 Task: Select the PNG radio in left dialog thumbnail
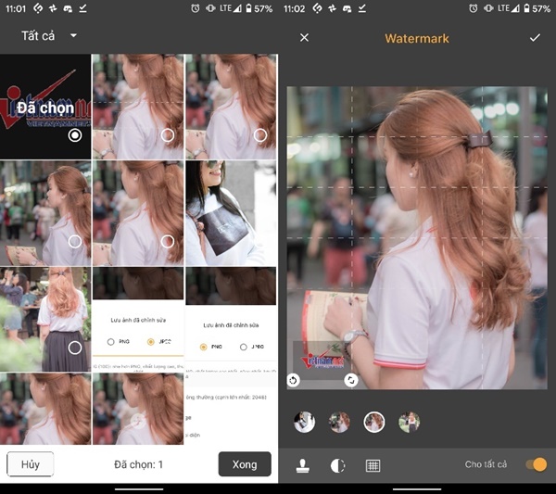coord(110,342)
